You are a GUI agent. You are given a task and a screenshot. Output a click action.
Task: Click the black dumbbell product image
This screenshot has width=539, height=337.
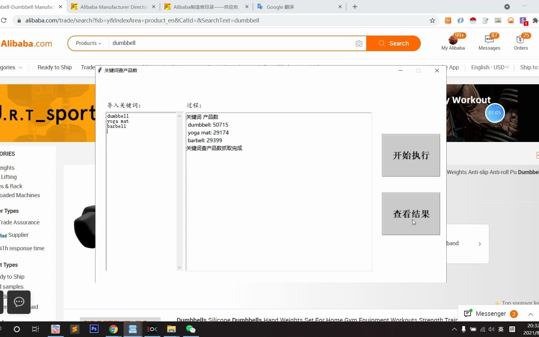(x=85, y=227)
